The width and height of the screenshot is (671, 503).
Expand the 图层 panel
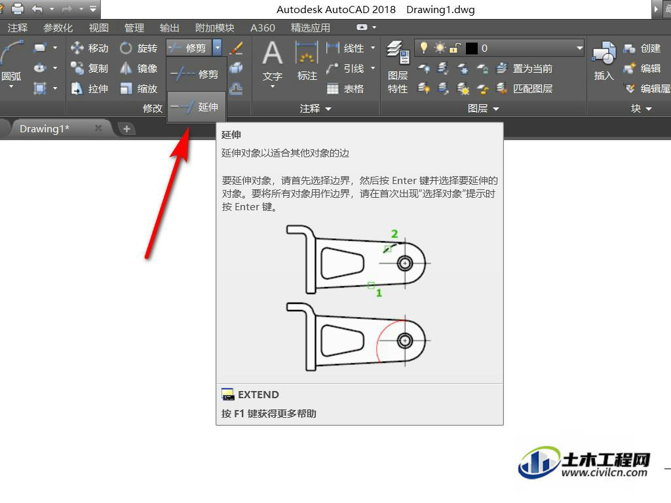[483, 109]
